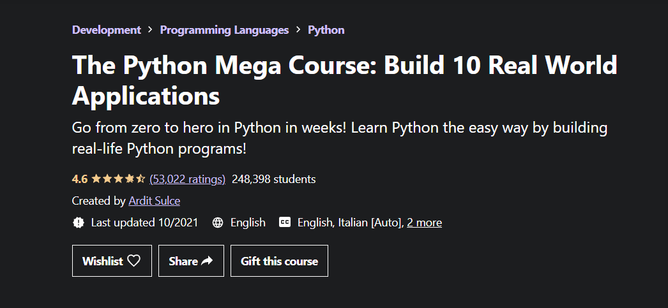Click the star rating icons
668x308 pixels.
pyautogui.click(x=118, y=179)
